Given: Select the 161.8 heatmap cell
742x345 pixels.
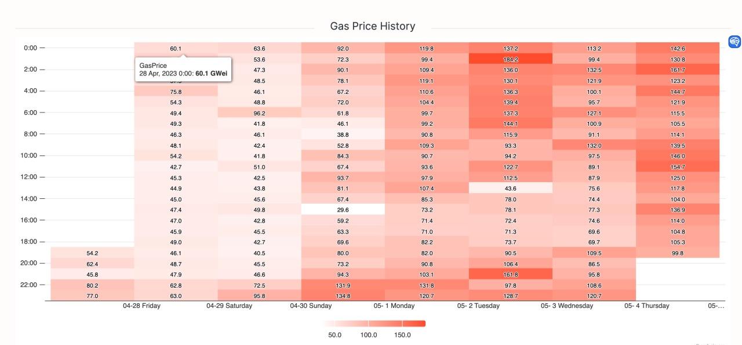Looking at the screenshot, I should tap(510, 274).
